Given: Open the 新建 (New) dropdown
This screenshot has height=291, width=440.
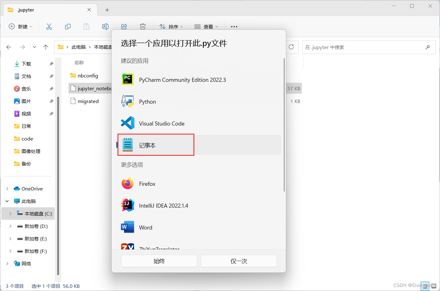Looking at the screenshot, I should click(x=21, y=27).
